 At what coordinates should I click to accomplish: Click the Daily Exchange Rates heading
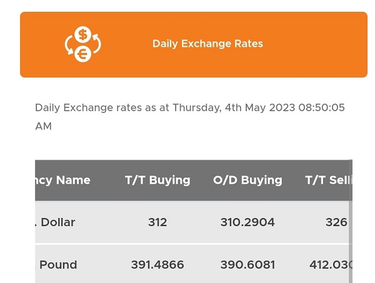tap(207, 44)
